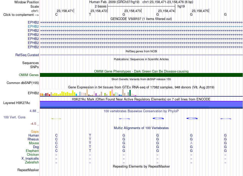Click position label 23,158,471

65,11
